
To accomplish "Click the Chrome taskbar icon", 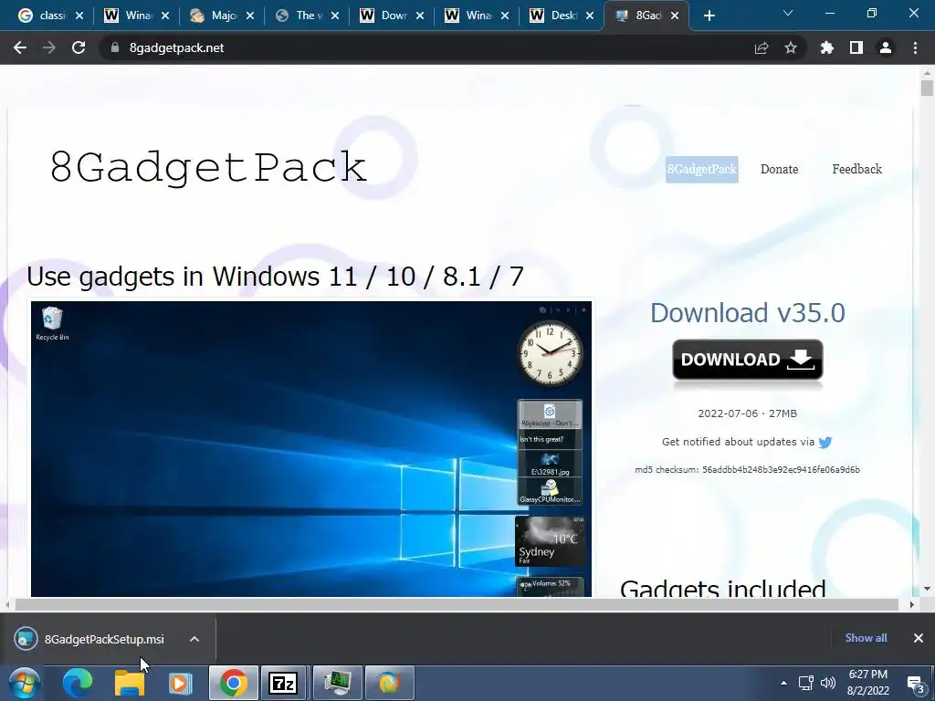I will coord(233,683).
